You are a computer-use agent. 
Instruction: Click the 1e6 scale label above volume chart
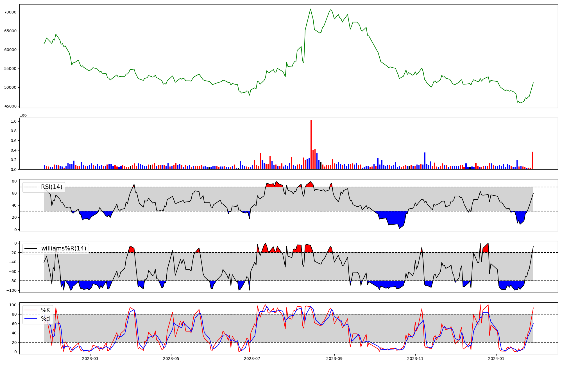[23, 115]
